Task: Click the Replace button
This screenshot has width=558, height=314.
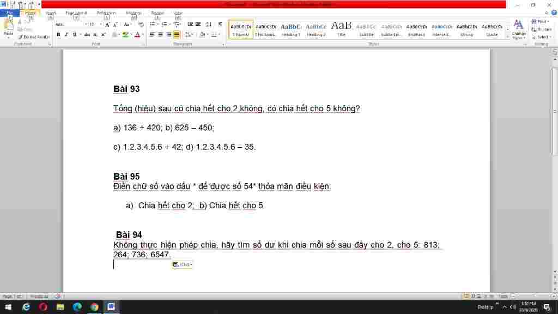Action: pyautogui.click(x=543, y=29)
